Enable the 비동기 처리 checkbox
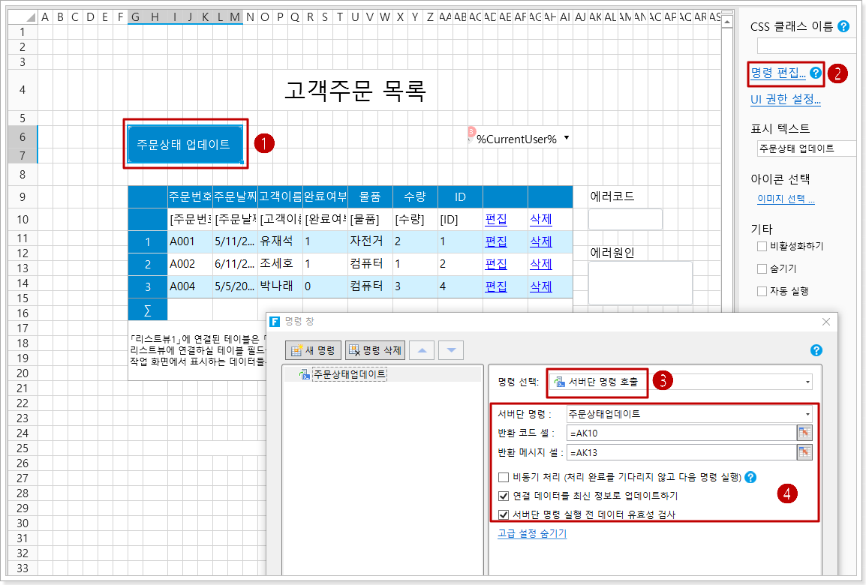The width and height of the screenshot is (866, 585). [504, 477]
